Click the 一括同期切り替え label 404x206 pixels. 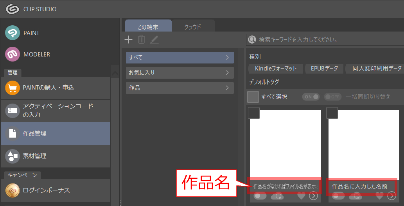pos(368,97)
